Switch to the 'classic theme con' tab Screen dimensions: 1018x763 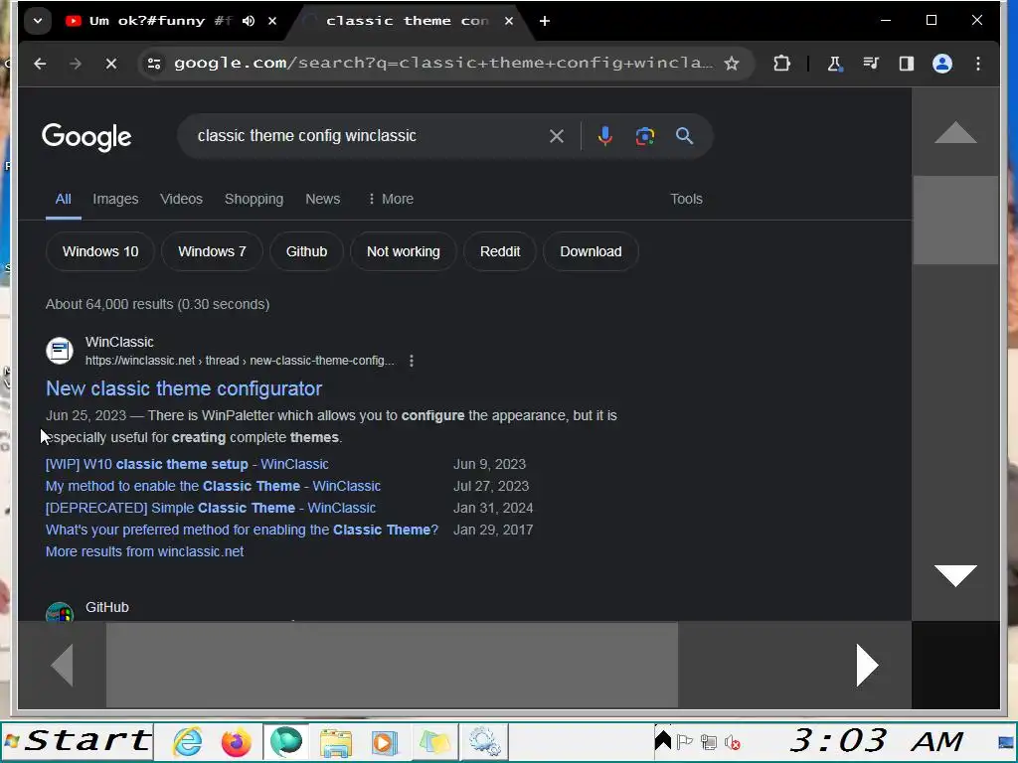[407, 21]
